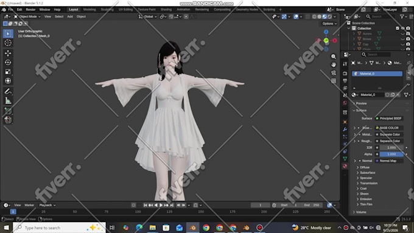414x233 pixels.
Task: Open the Render menu
Action: (x=30, y=10)
